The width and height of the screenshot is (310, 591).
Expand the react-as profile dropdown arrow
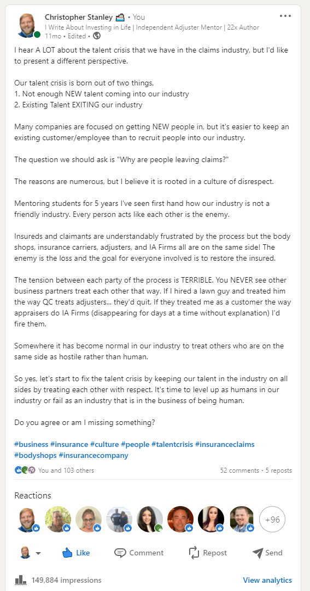pyautogui.click(x=38, y=553)
